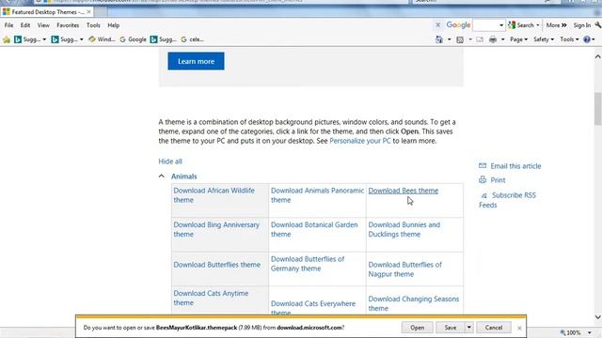The image size is (602, 338).
Task: Open the Tools menu in menu bar
Action: pos(93,25)
